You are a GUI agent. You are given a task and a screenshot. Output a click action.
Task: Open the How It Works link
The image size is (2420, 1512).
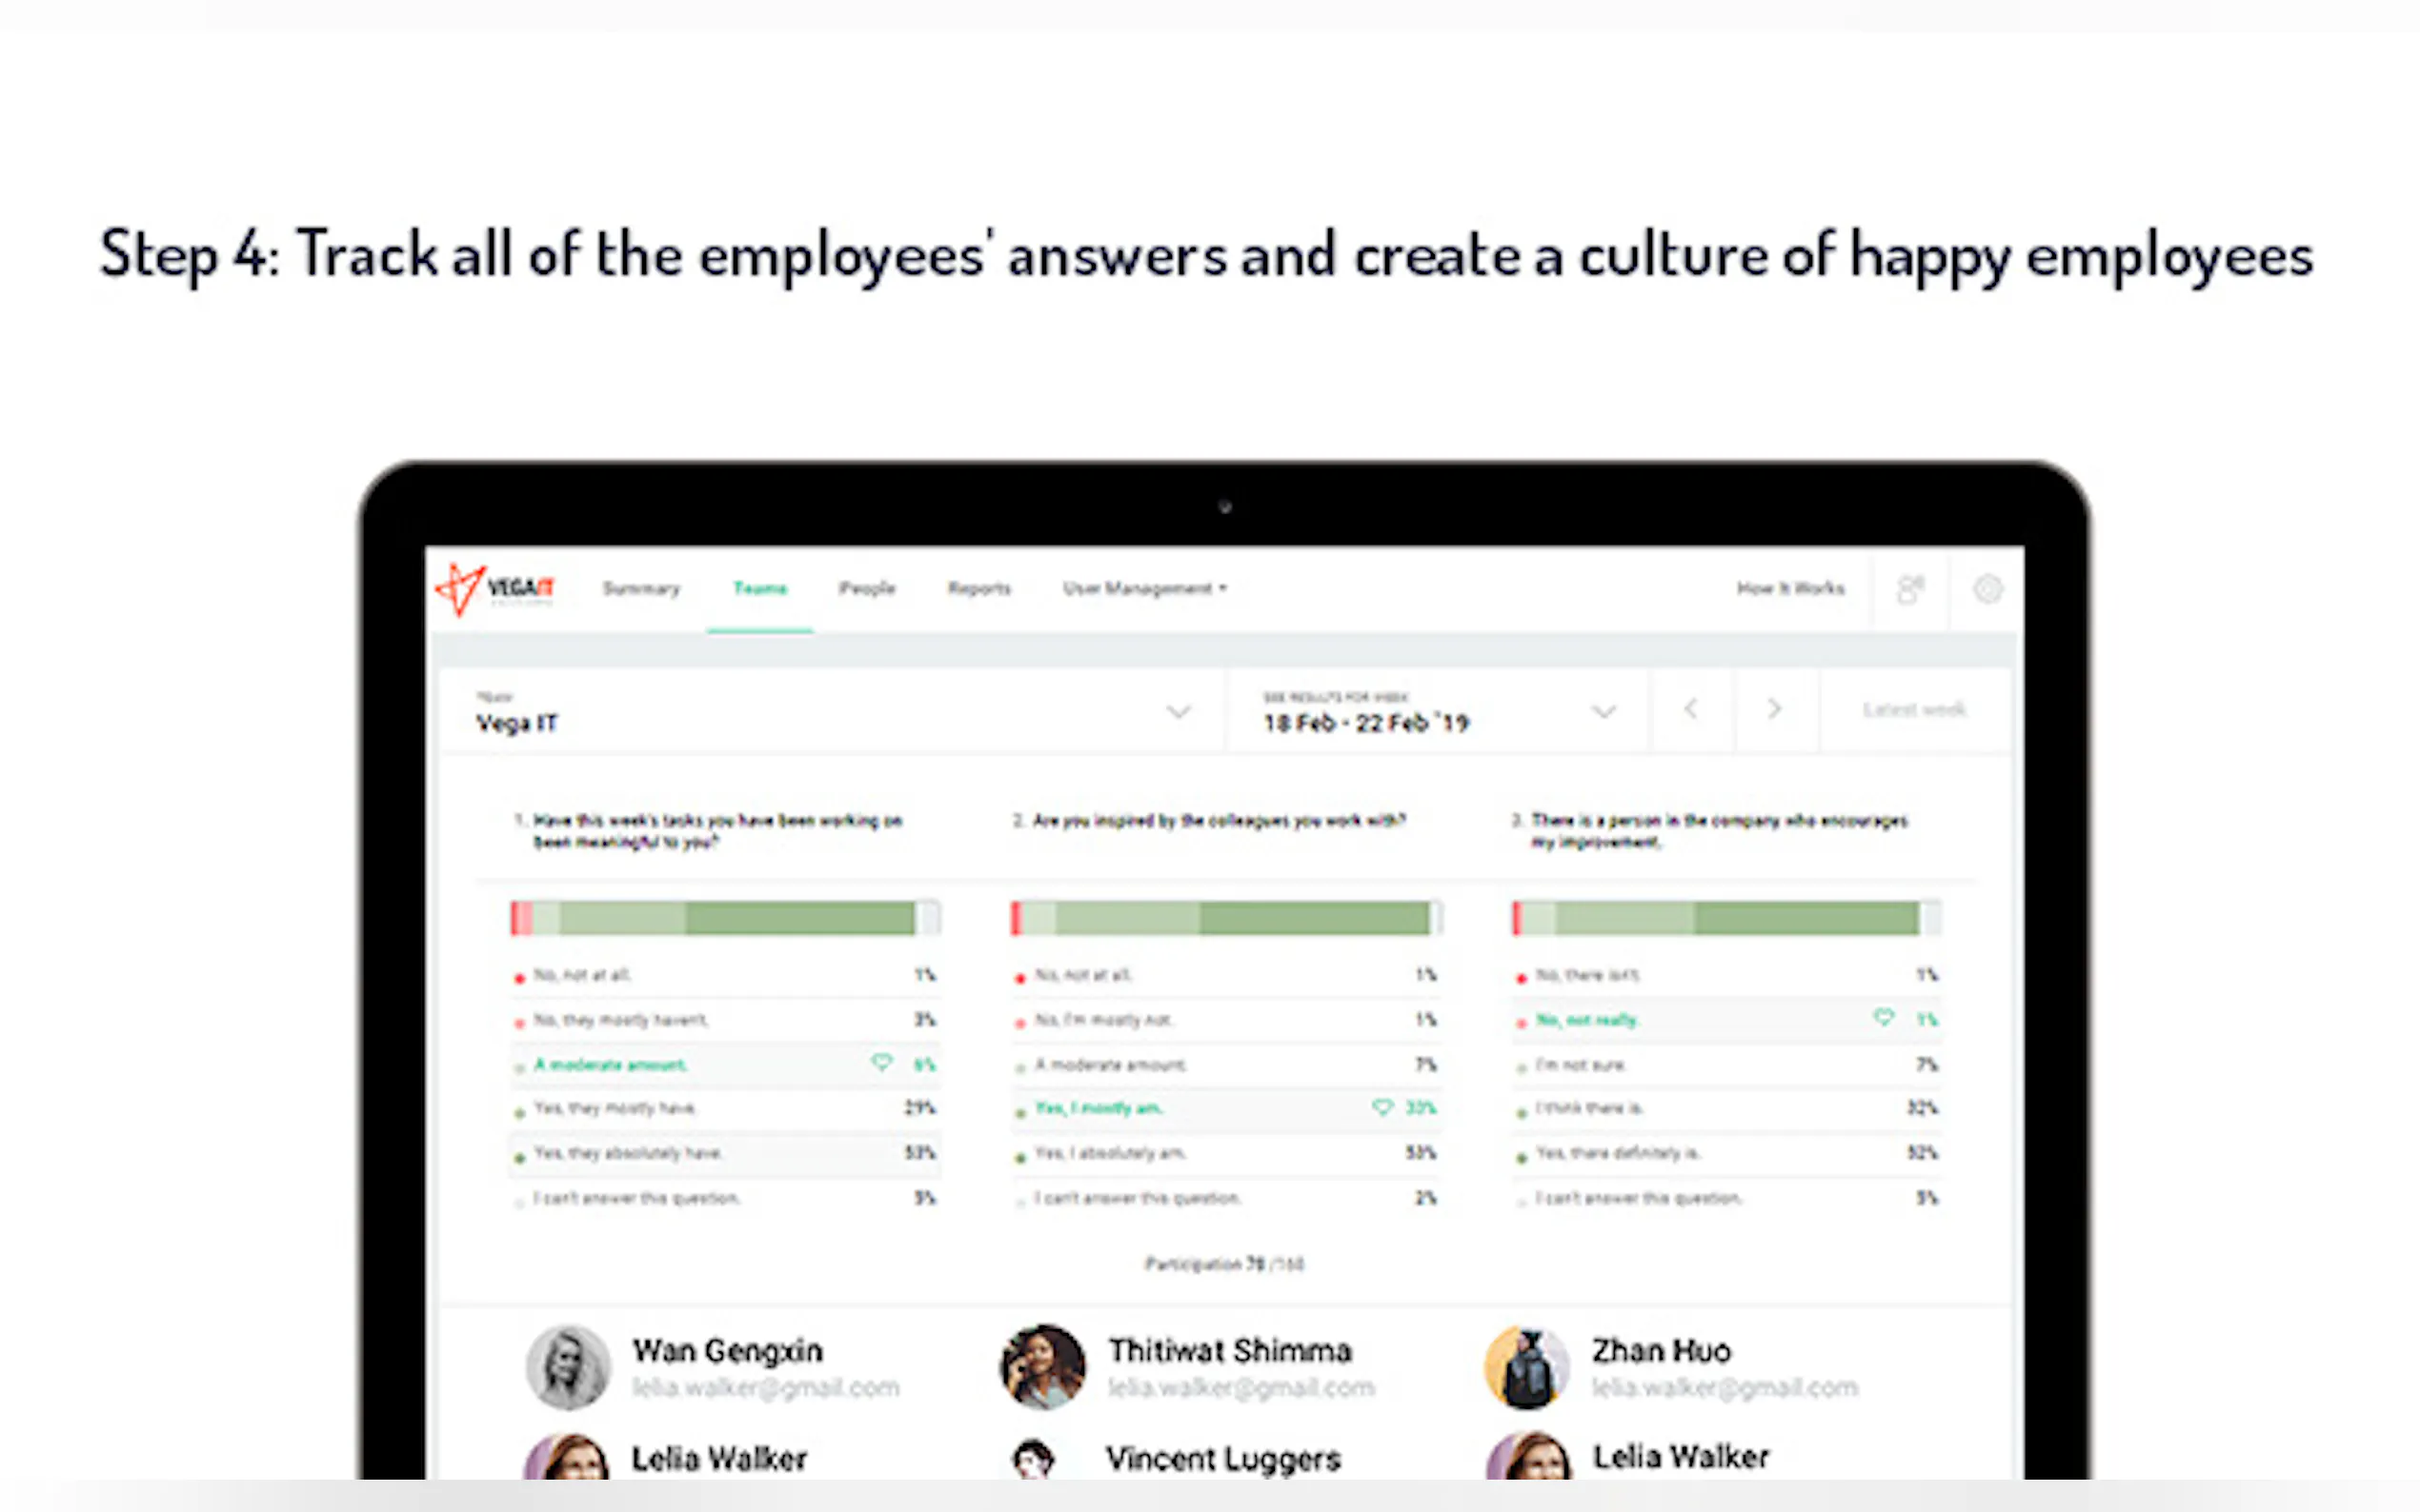[x=1791, y=588]
